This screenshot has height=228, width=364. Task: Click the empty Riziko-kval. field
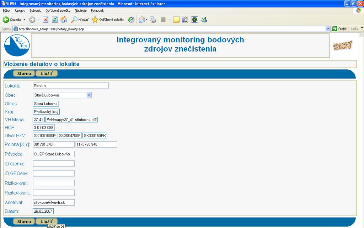pos(54,183)
